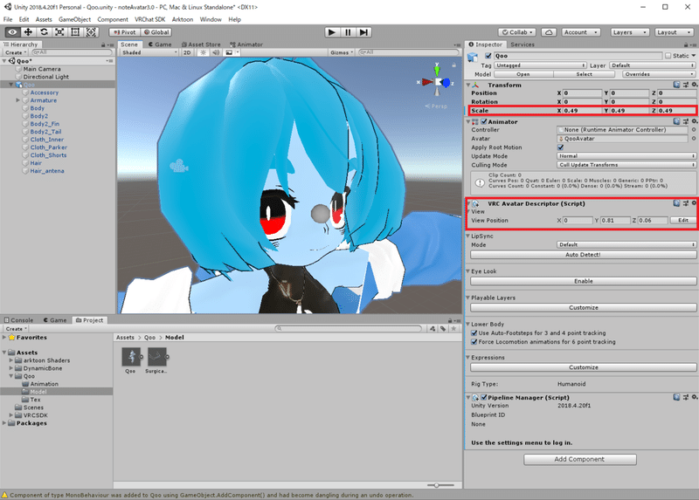This screenshot has width=699, height=500.
Task: Toggle 2D scene view mode
Action: click(x=187, y=52)
